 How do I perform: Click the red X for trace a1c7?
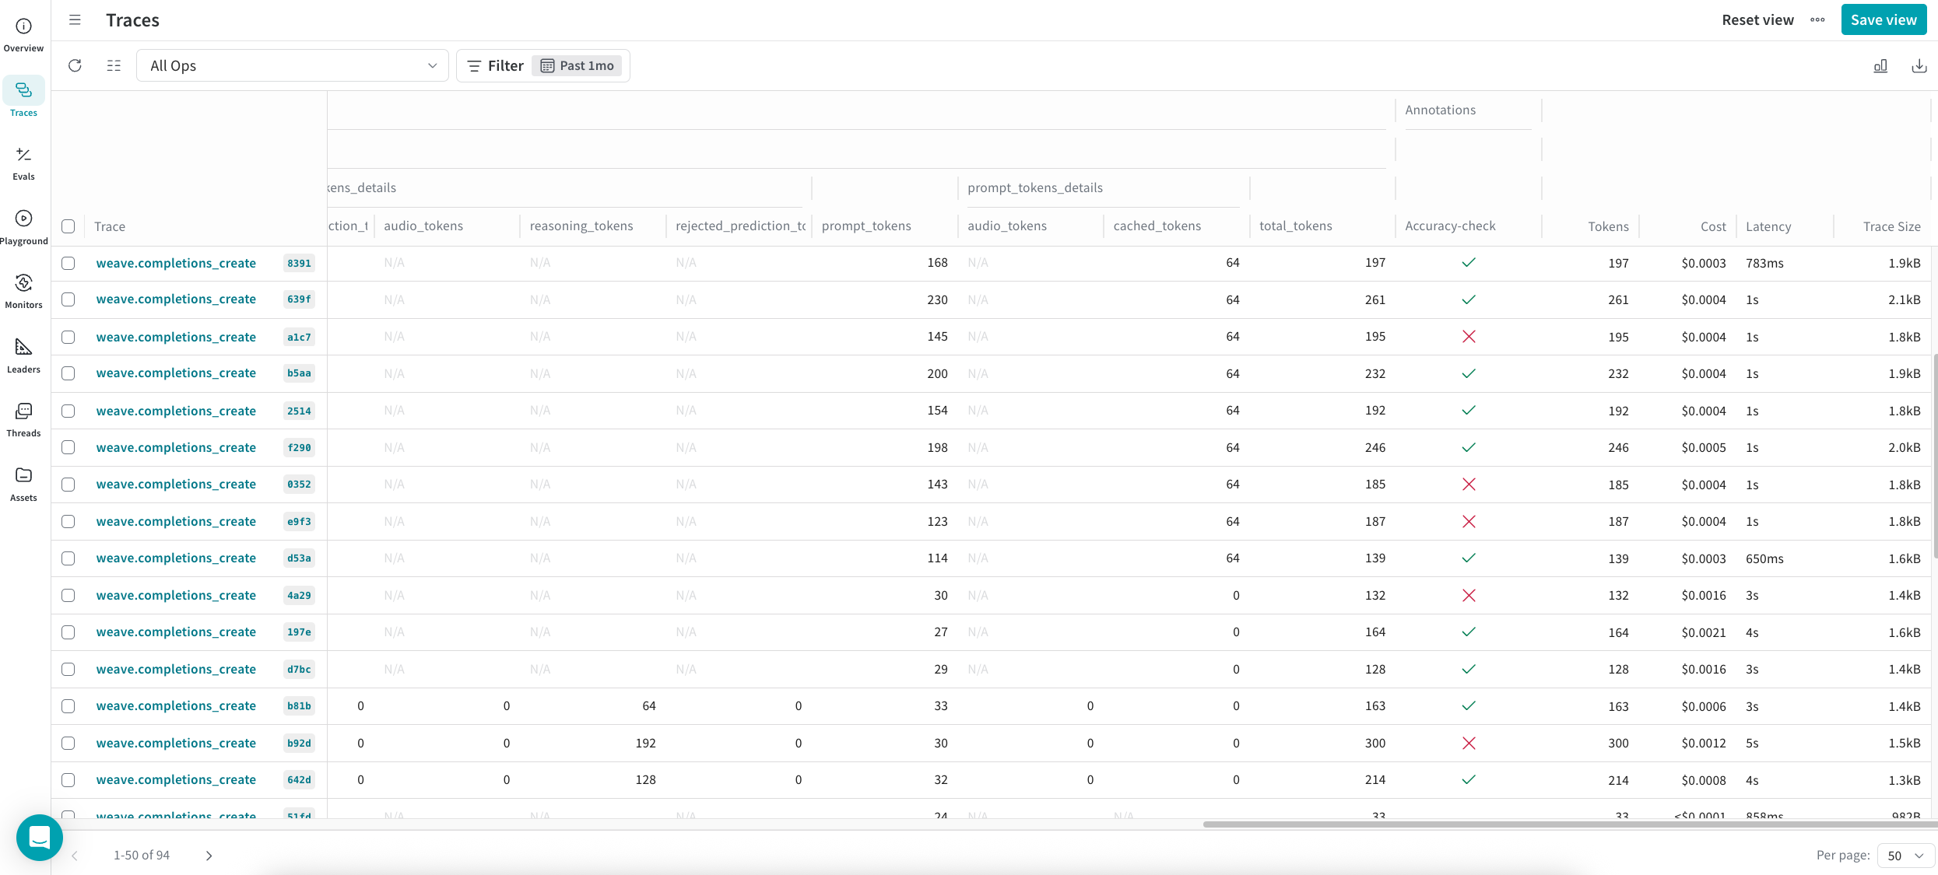click(x=1469, y=337)
